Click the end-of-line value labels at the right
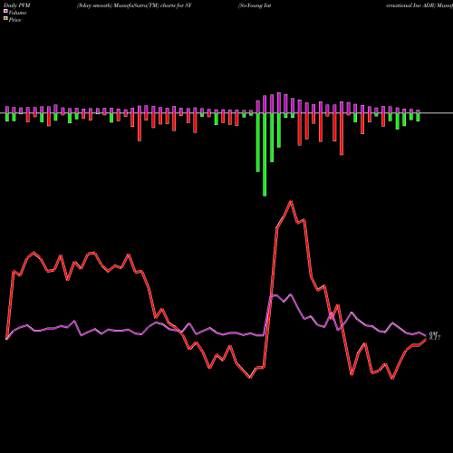 point(435,336)
